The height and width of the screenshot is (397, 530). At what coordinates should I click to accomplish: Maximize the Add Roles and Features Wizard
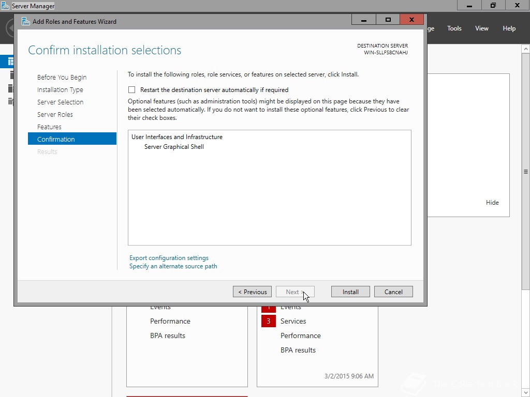pos(388,20)
